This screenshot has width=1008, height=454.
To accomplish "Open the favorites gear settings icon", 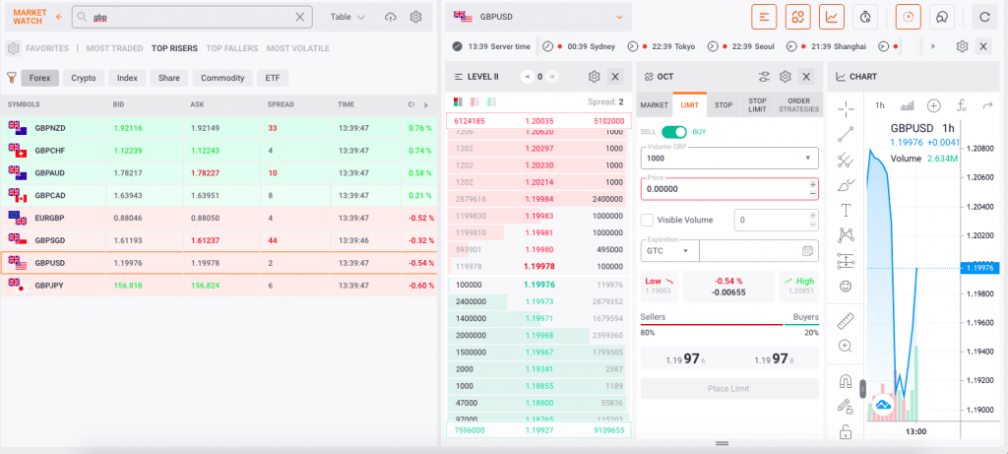I will click(x=14, y=48).
